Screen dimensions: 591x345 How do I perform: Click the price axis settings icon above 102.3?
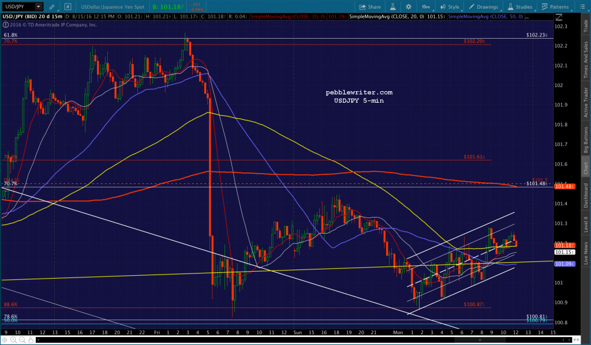pyautogui.click(x=559, y=17)
